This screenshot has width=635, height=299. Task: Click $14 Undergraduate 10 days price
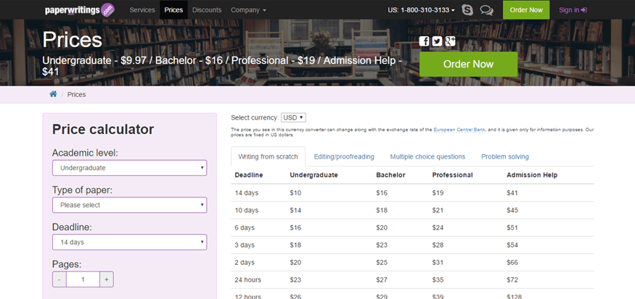tap(295, 210)
